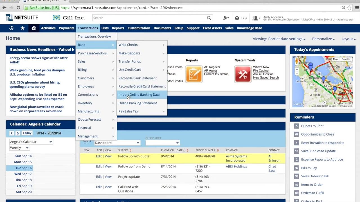The width and height of the screenshot is (360, 202).
Task: Click the browser reload icon
Action: [x=19, y=8]
